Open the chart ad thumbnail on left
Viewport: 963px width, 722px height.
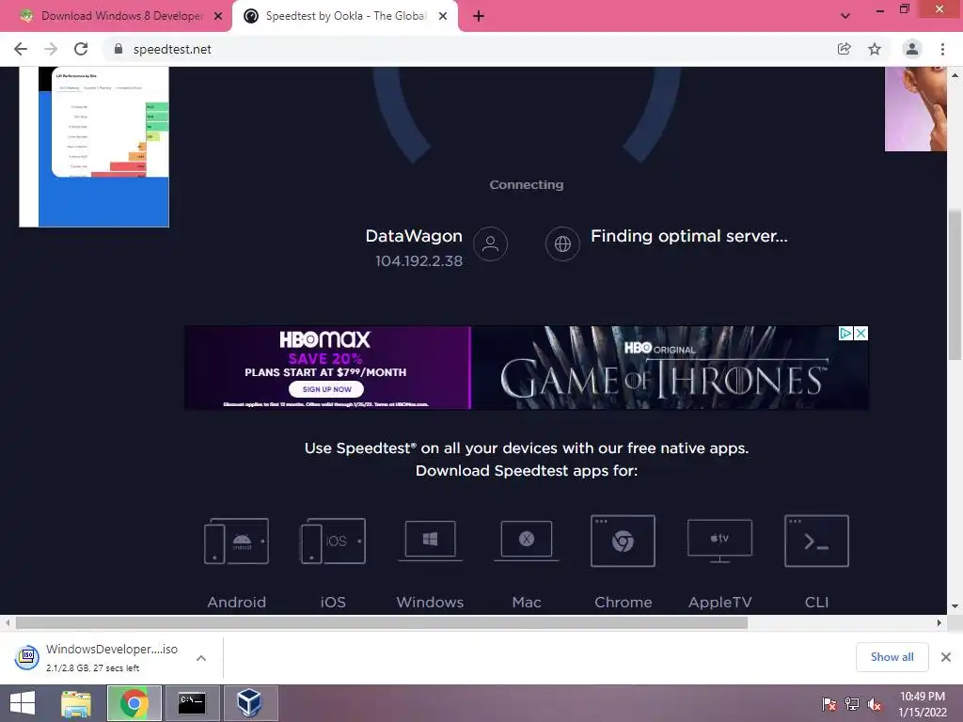pos(94,147)
